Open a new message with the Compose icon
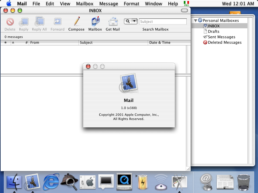 pos(76,22)
